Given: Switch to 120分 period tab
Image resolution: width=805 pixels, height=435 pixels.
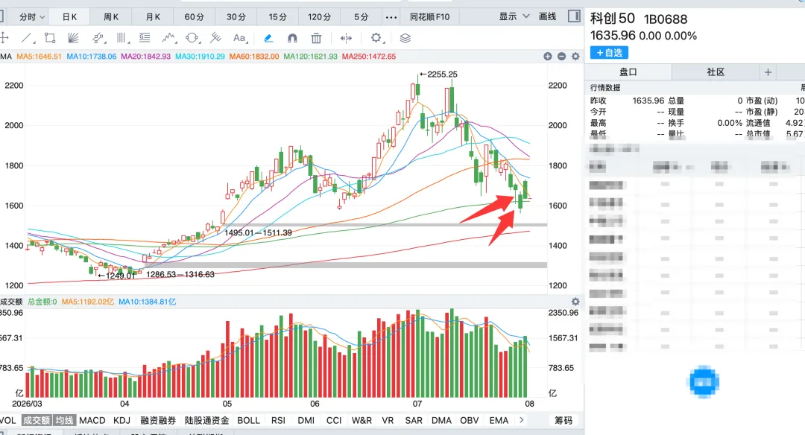Looking at the screenshot, I should click(x=319, y=17).
